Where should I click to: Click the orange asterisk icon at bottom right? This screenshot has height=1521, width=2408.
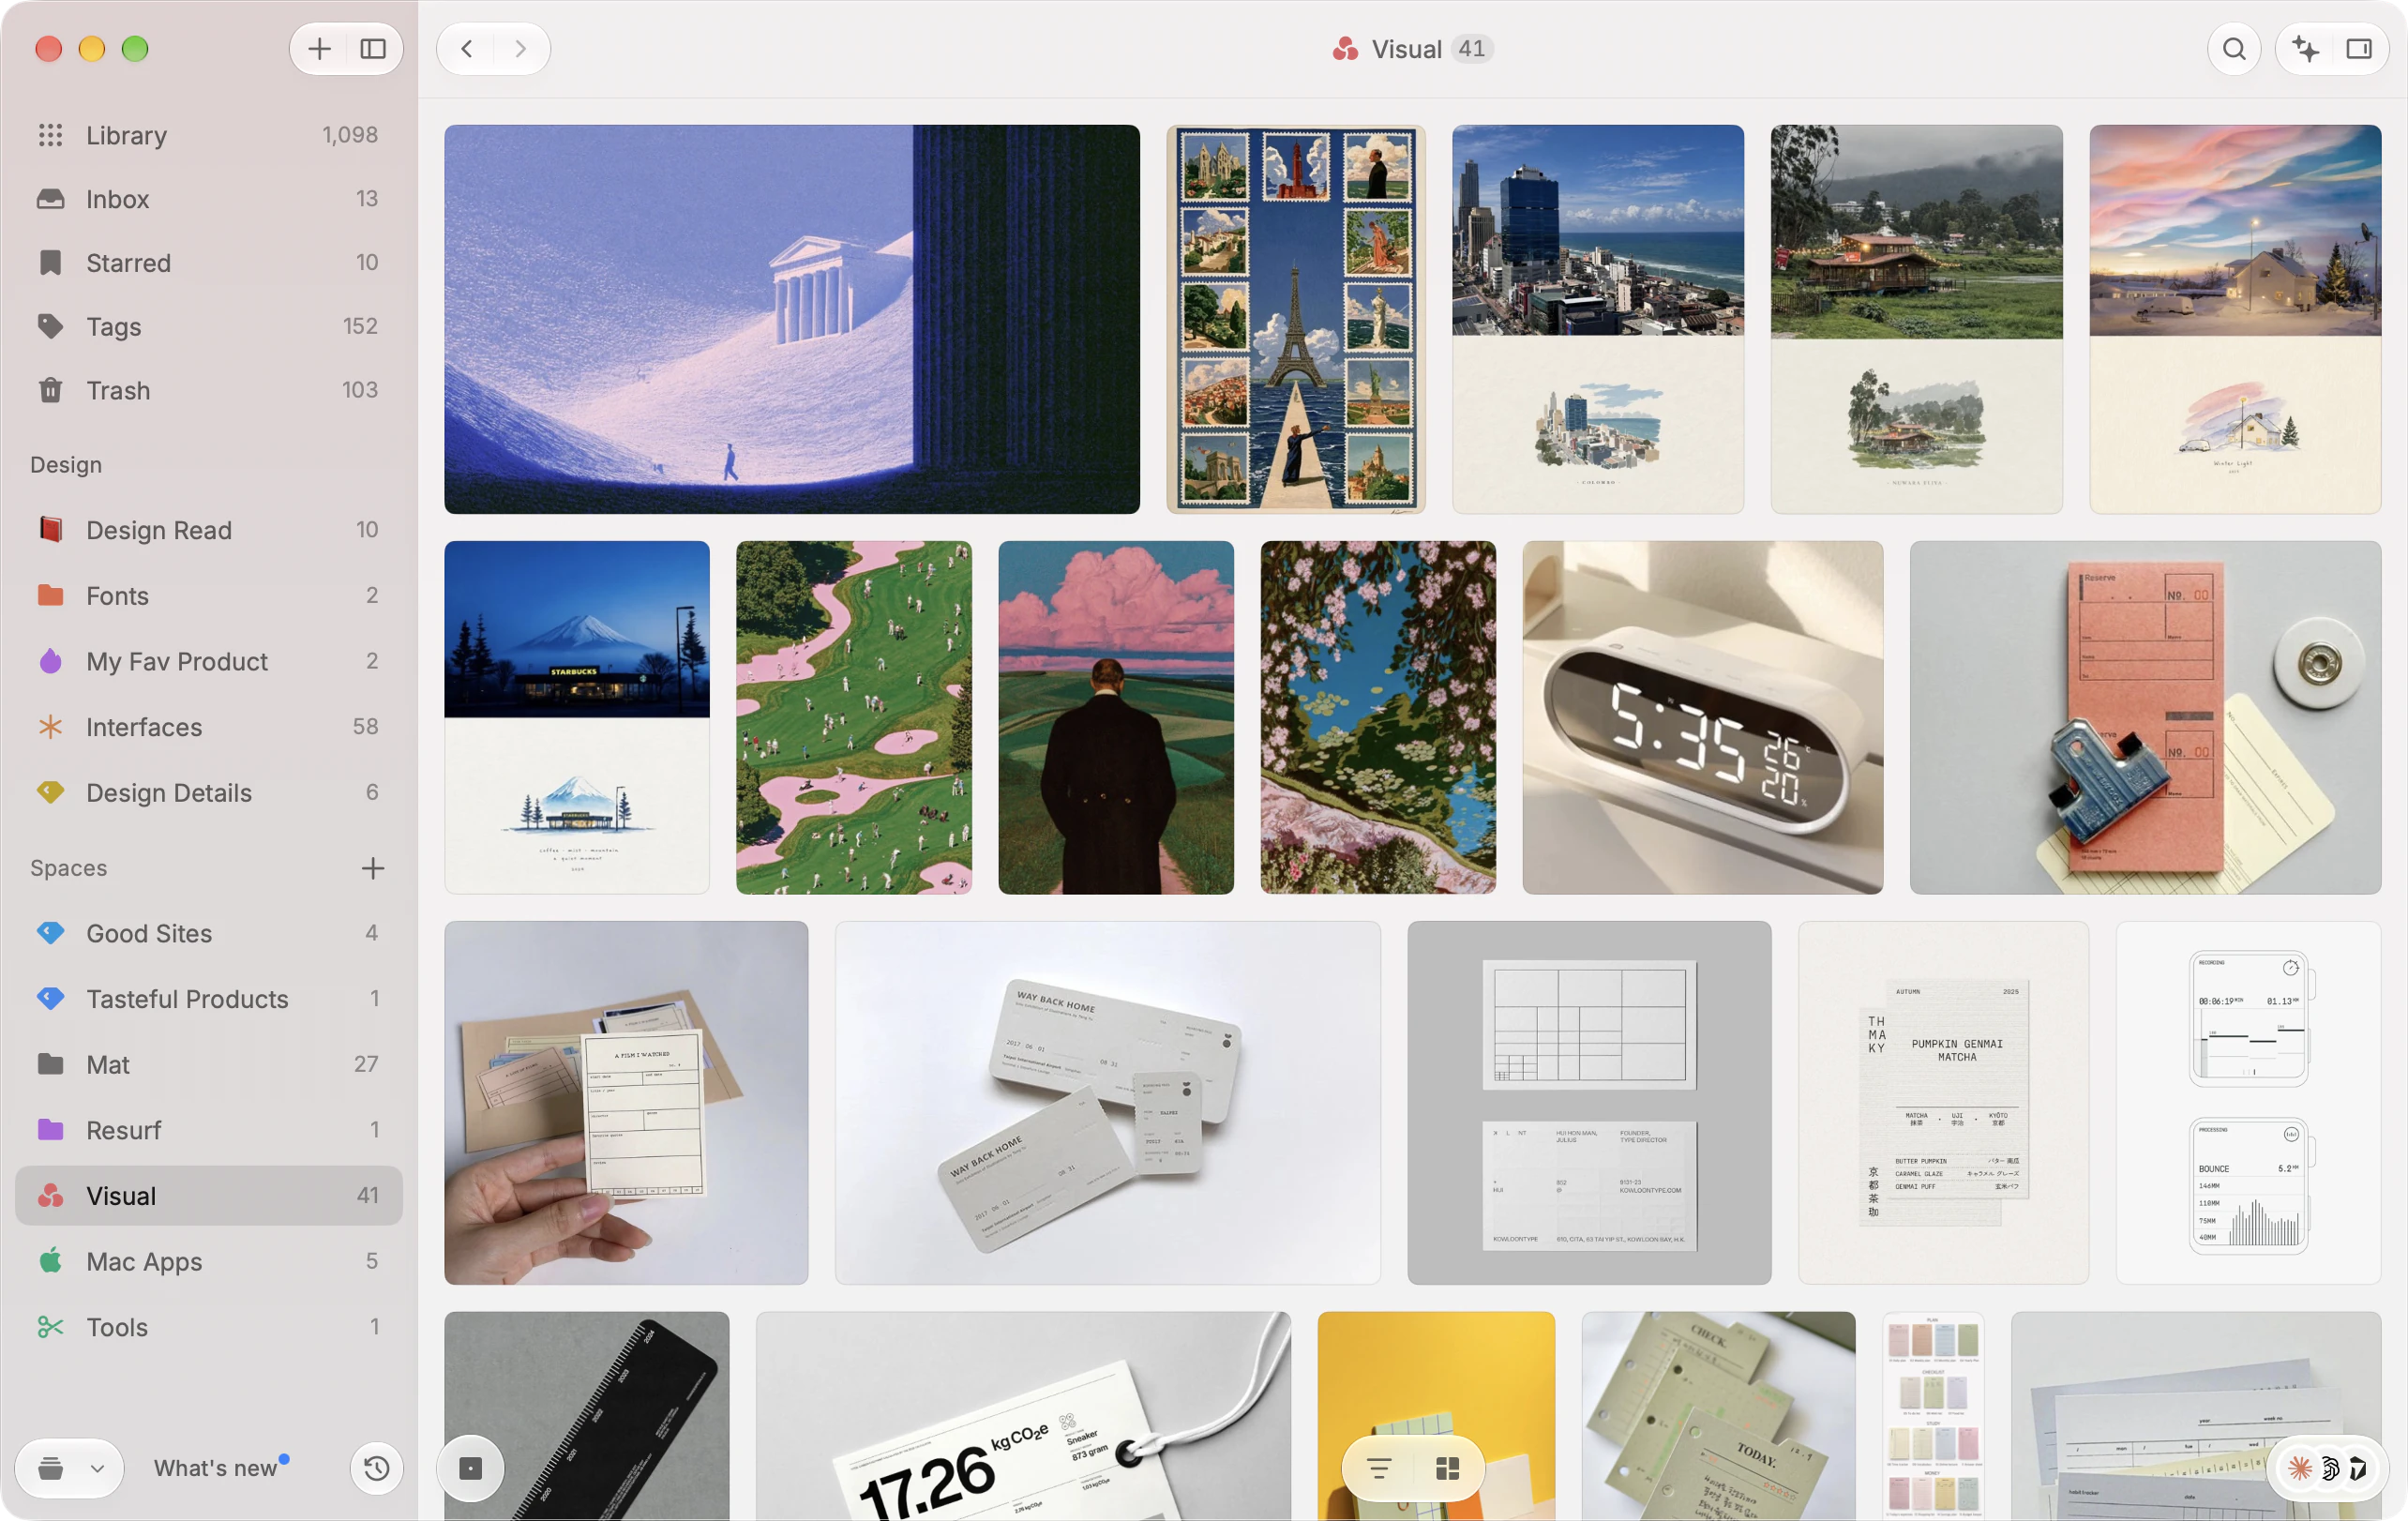(2300, 1468)
